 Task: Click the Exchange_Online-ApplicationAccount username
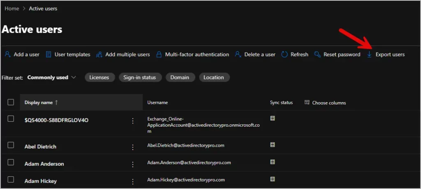pos(204,125)
